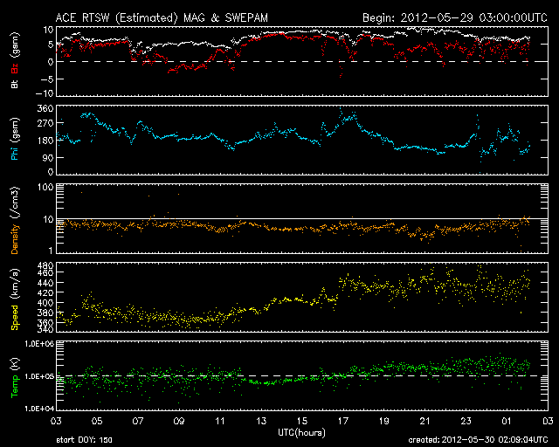Screen dimensions: 559x447
Task: Click the '09' hour label on time axis
Action: tap(179, 422)
